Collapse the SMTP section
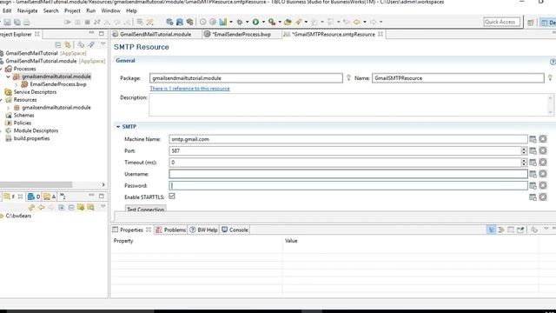The height and width of the screenshot is (313, 556). coord(118,127)
